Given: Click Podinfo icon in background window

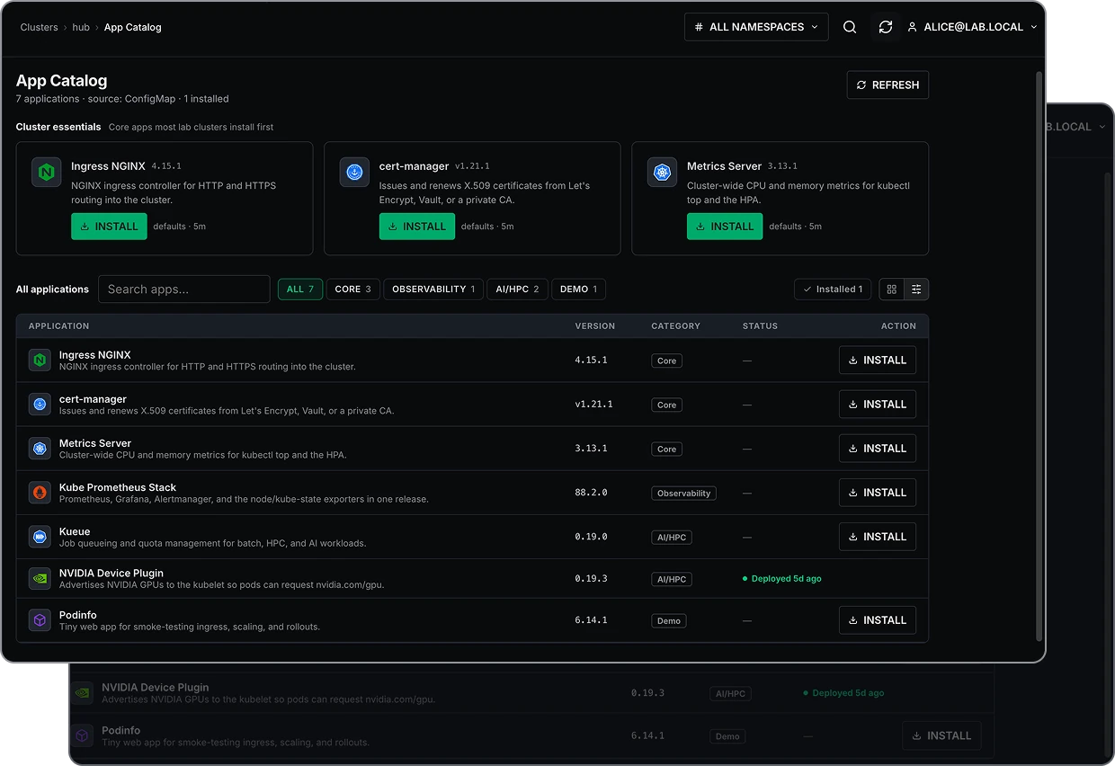Looking at the screenshot, I should (82, 735).
